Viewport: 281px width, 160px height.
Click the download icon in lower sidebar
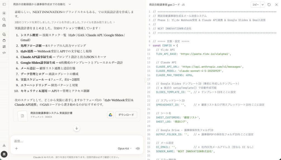click(4, 145)
